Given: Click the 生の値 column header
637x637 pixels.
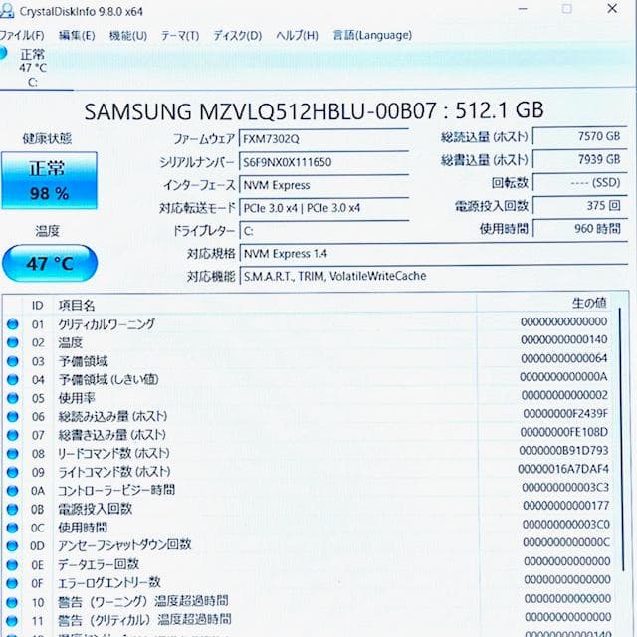Looking at the screenshot, I should [x=589, y=303].
